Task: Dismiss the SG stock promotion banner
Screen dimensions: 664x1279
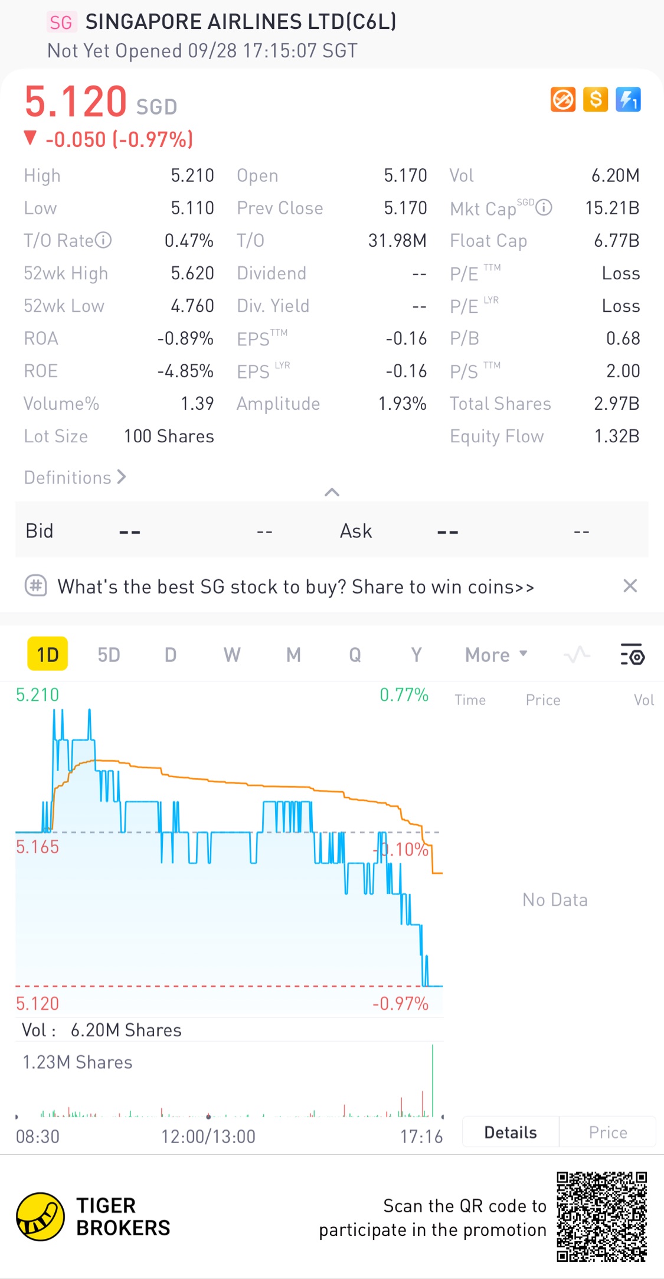Action: click(x=630, y=586)
